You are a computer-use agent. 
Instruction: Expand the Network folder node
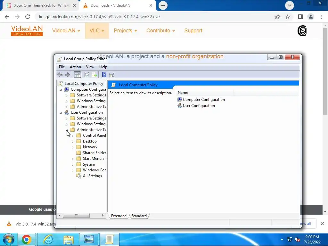(x=73, y=147)
